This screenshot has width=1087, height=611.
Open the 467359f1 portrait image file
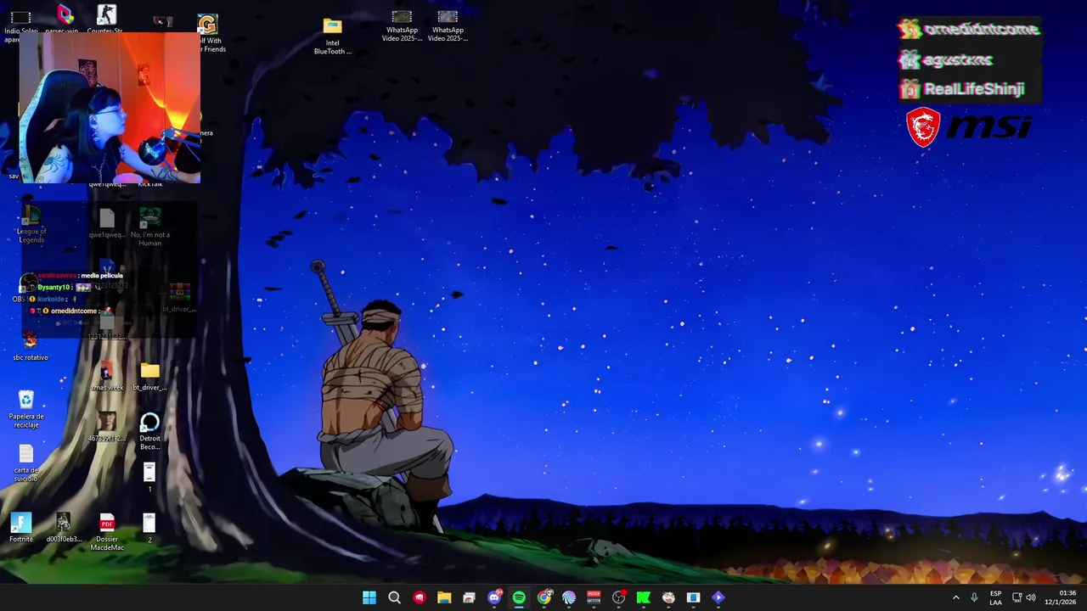(x=107, y=427)
